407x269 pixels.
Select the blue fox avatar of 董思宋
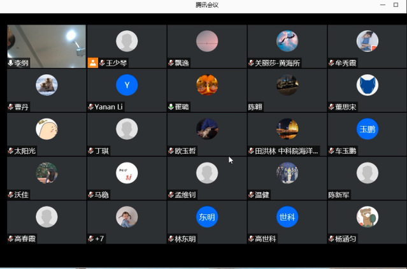pyautogui.click(x=368, y=85)
